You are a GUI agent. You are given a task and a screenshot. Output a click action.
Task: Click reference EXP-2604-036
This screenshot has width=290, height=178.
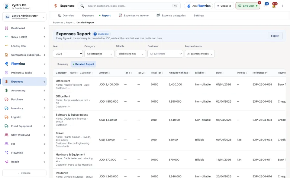point(262,140)
